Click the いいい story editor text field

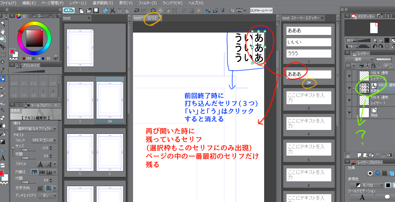pos(309,42)
